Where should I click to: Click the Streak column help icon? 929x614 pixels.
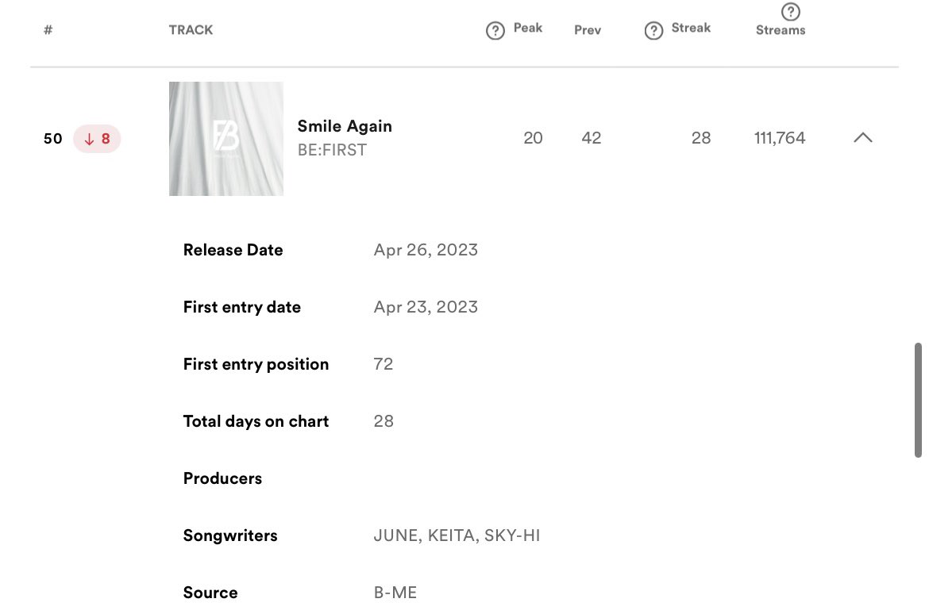point(653,30)
